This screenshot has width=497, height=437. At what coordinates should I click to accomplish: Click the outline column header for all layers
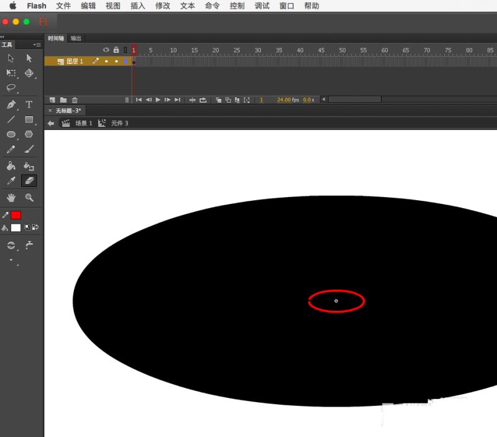point(125,50)
